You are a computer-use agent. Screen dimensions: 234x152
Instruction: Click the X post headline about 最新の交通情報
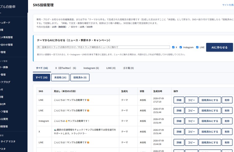(x=85, y=132)
